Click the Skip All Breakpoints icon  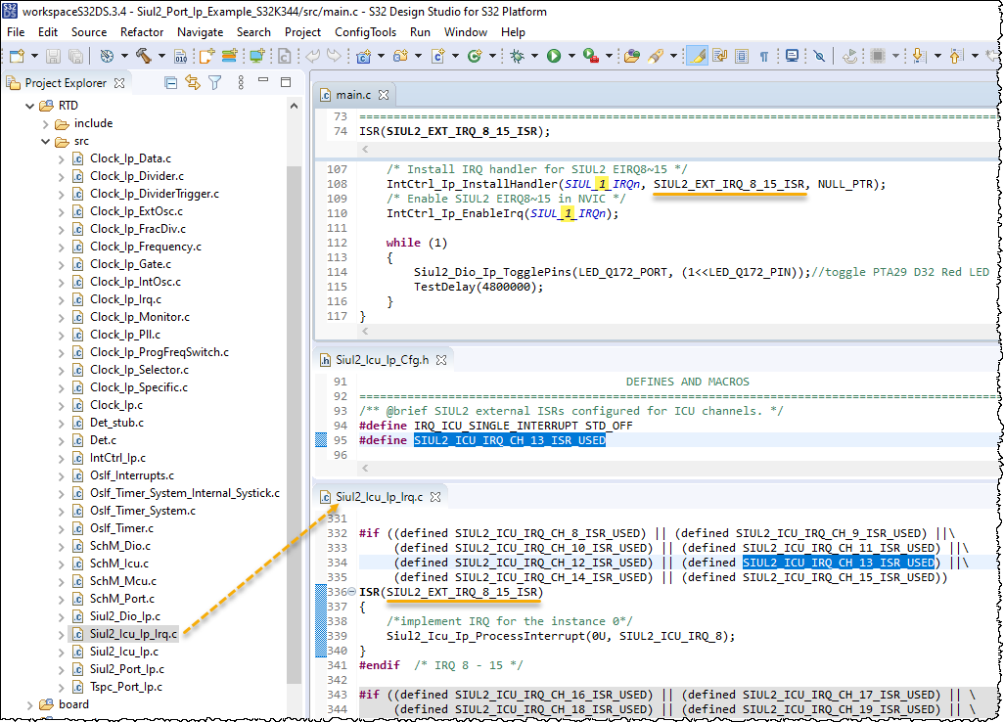(819, 56)
